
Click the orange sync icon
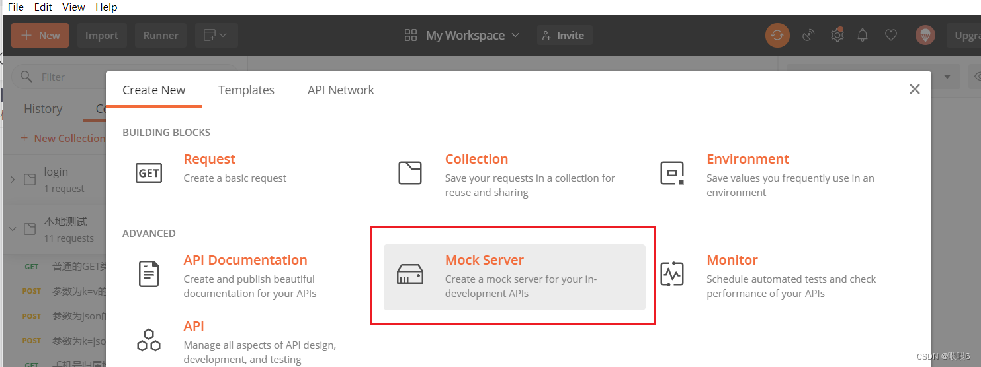(777, 35)
